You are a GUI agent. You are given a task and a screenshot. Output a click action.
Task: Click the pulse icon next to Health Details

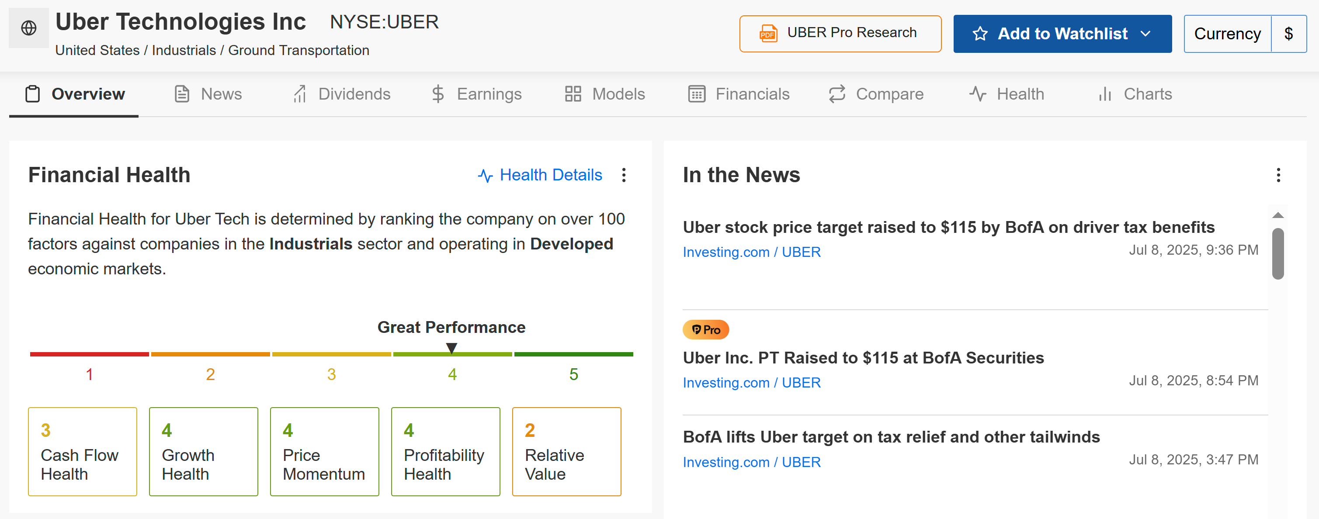(x=486, y=176)
